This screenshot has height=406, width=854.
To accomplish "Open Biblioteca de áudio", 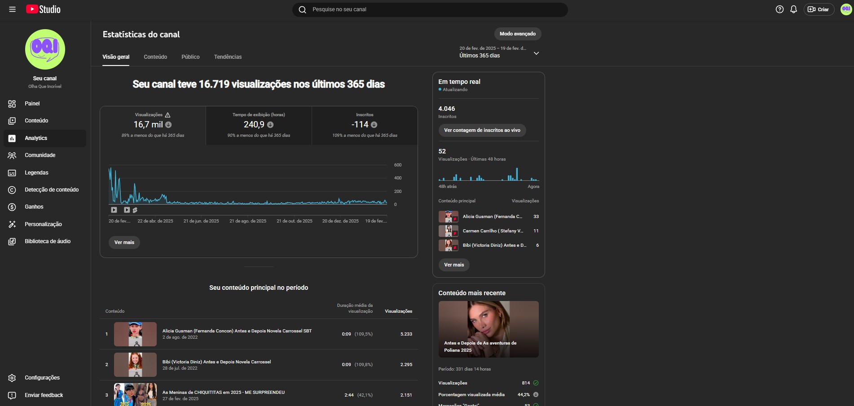I will (x=47, y=241).
